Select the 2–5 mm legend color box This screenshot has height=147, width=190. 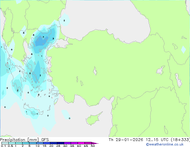click(26, 143)
